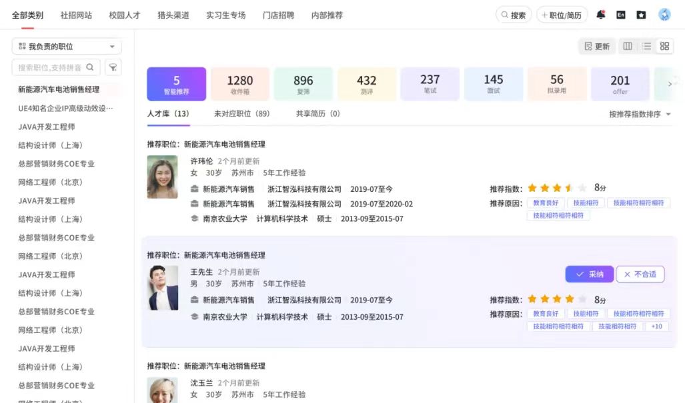
Task: Select the 432 测评 stage card
Action: tap(367, 84)
